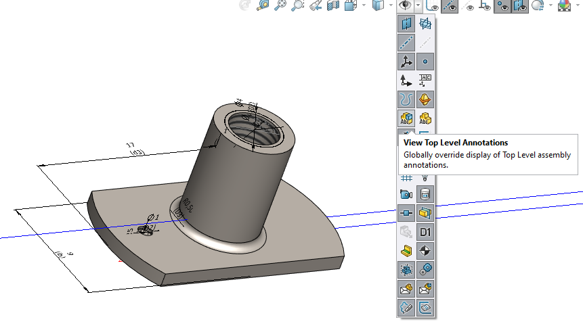Activate the Section View tool
This screenshot has width=583, height=326.
pyautogui.click(x=333, y=5)
